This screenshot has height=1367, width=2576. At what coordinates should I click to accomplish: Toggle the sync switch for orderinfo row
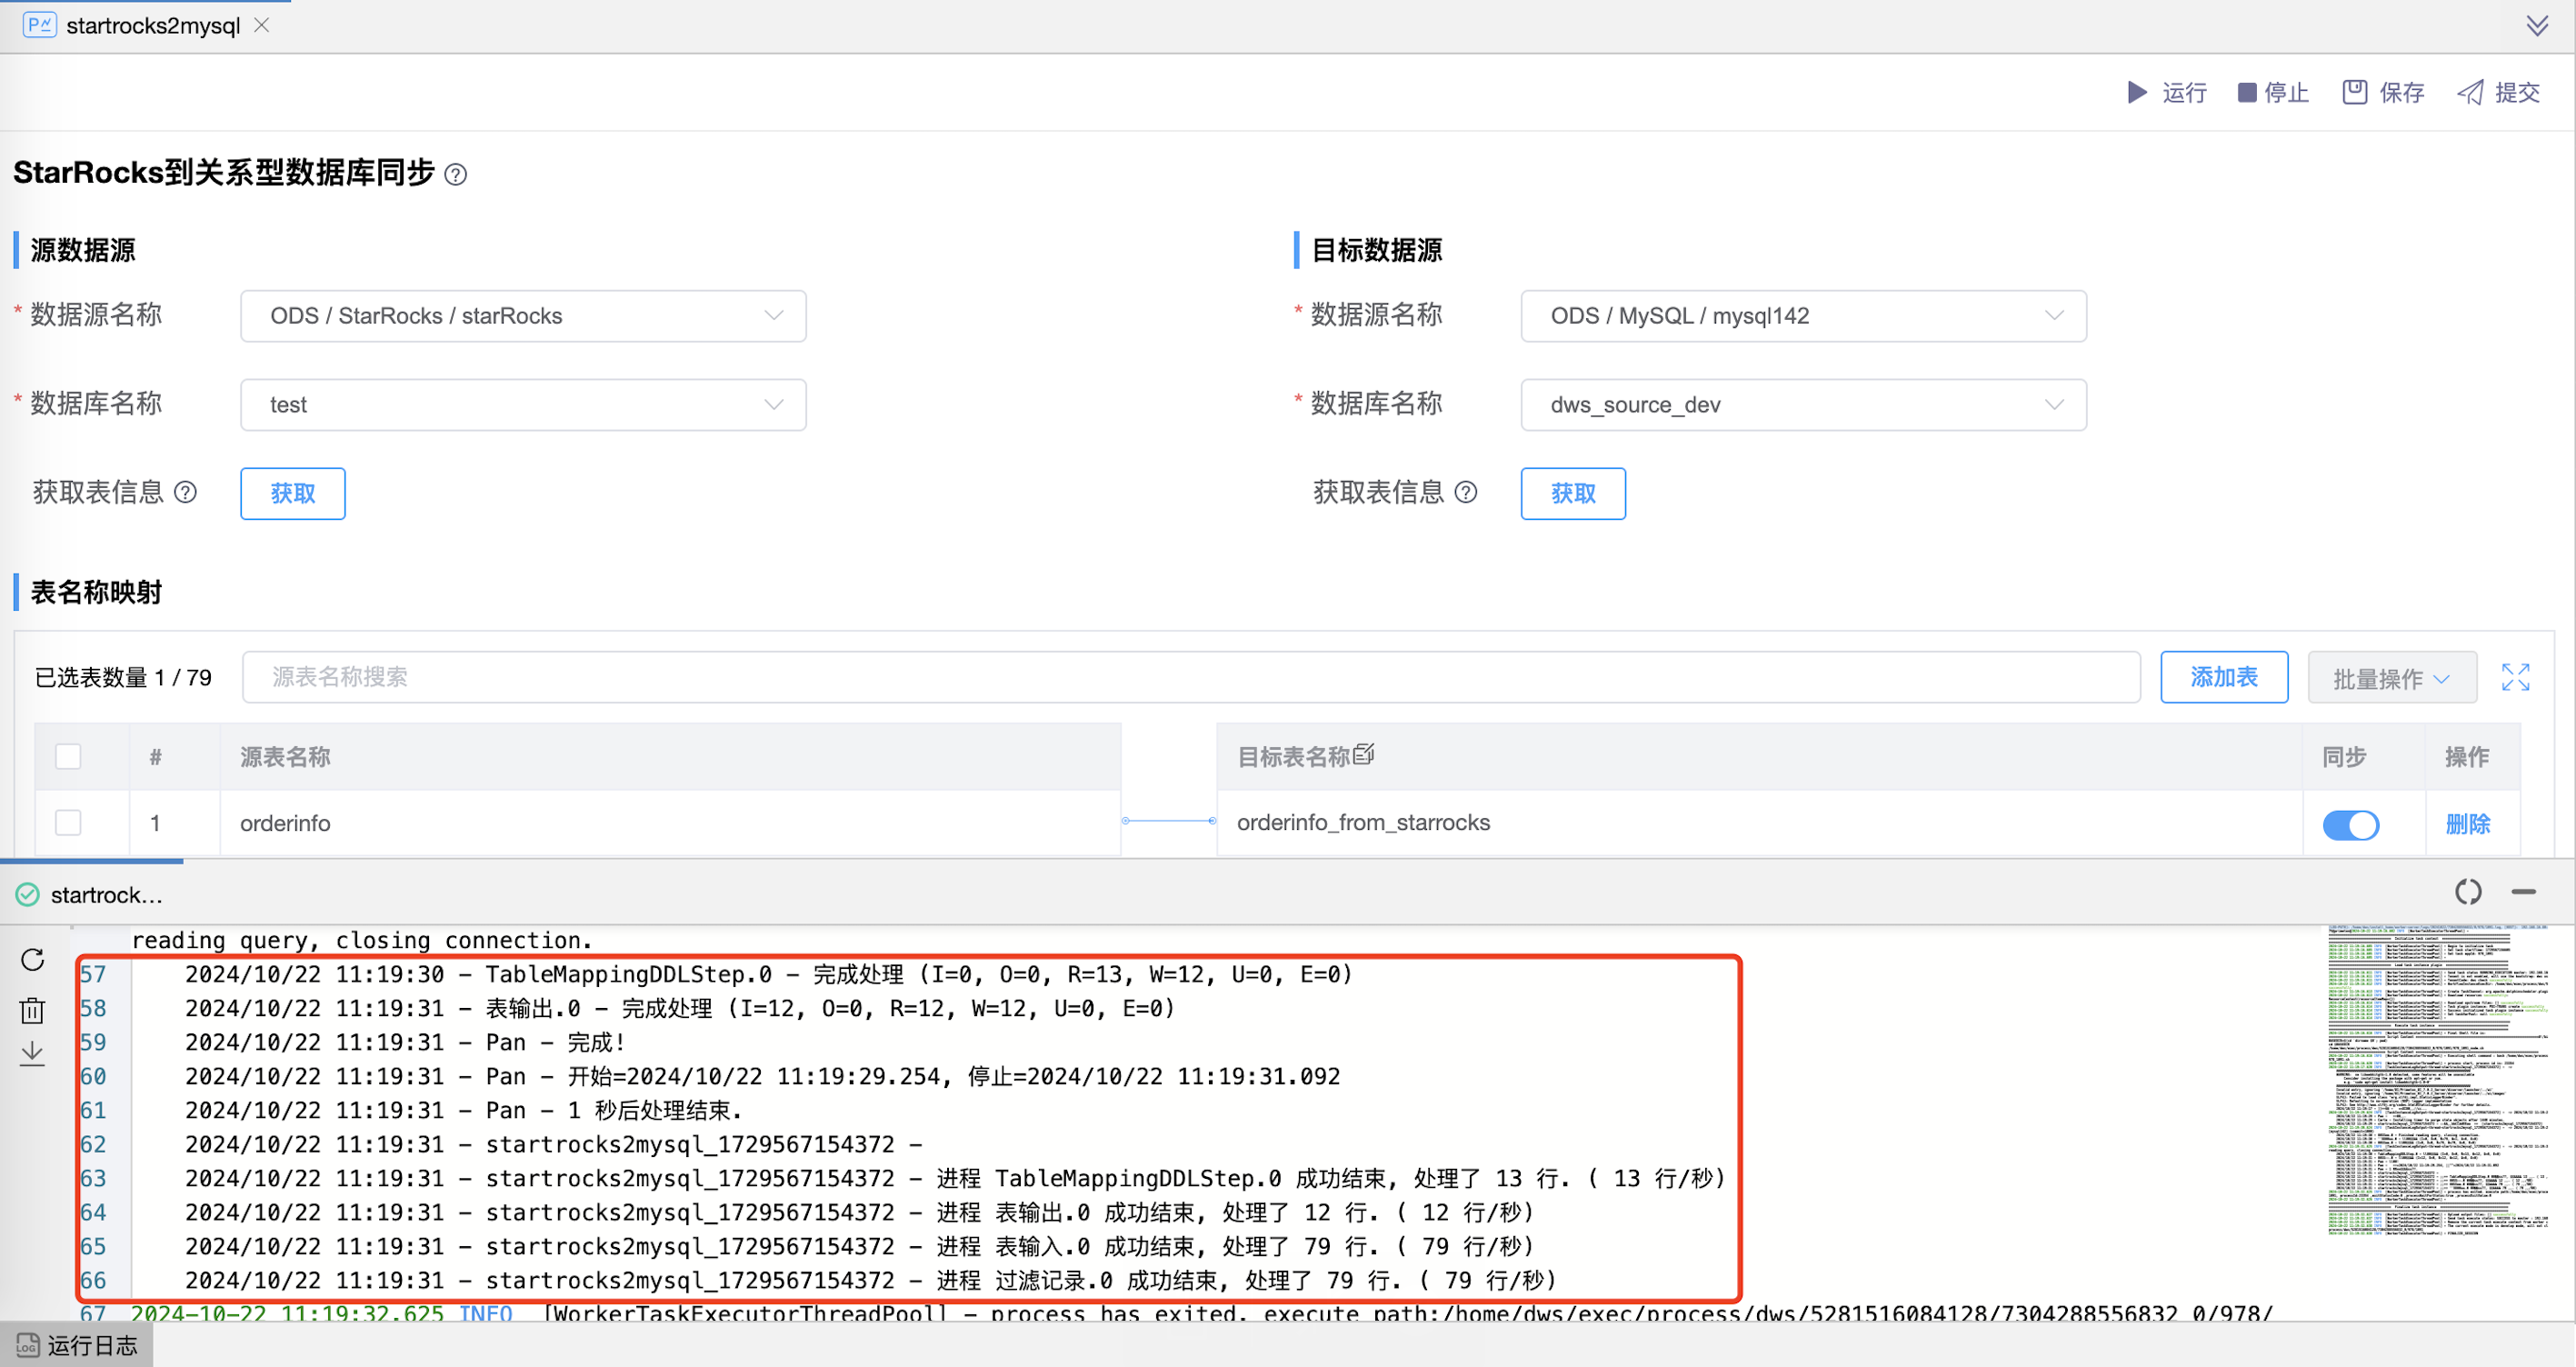click(x=2350, y=824)
